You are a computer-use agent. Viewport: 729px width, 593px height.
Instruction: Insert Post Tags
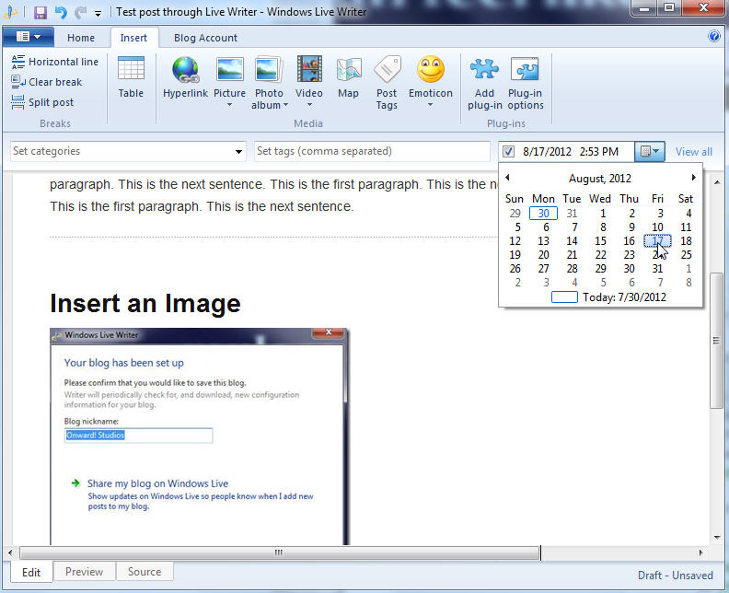coord(387,83)
